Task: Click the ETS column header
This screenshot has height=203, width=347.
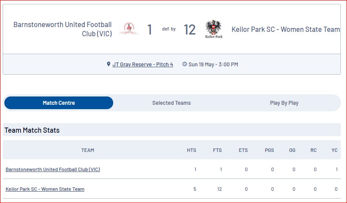Action: coord(243,150)
